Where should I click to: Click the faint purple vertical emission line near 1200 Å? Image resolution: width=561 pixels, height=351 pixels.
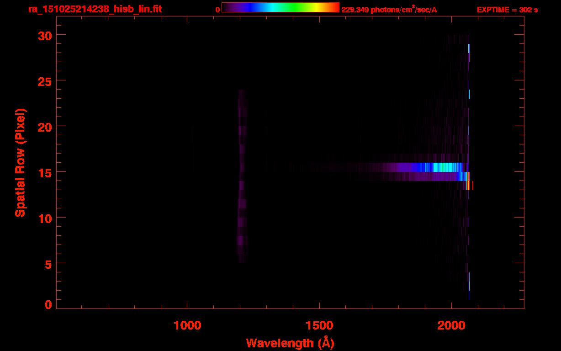(x=242, y=176)
